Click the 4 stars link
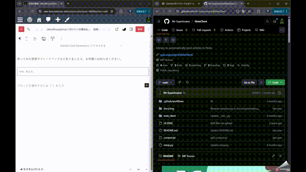The height and width of the screenshot is (172, 306). (x=162, y=65)
